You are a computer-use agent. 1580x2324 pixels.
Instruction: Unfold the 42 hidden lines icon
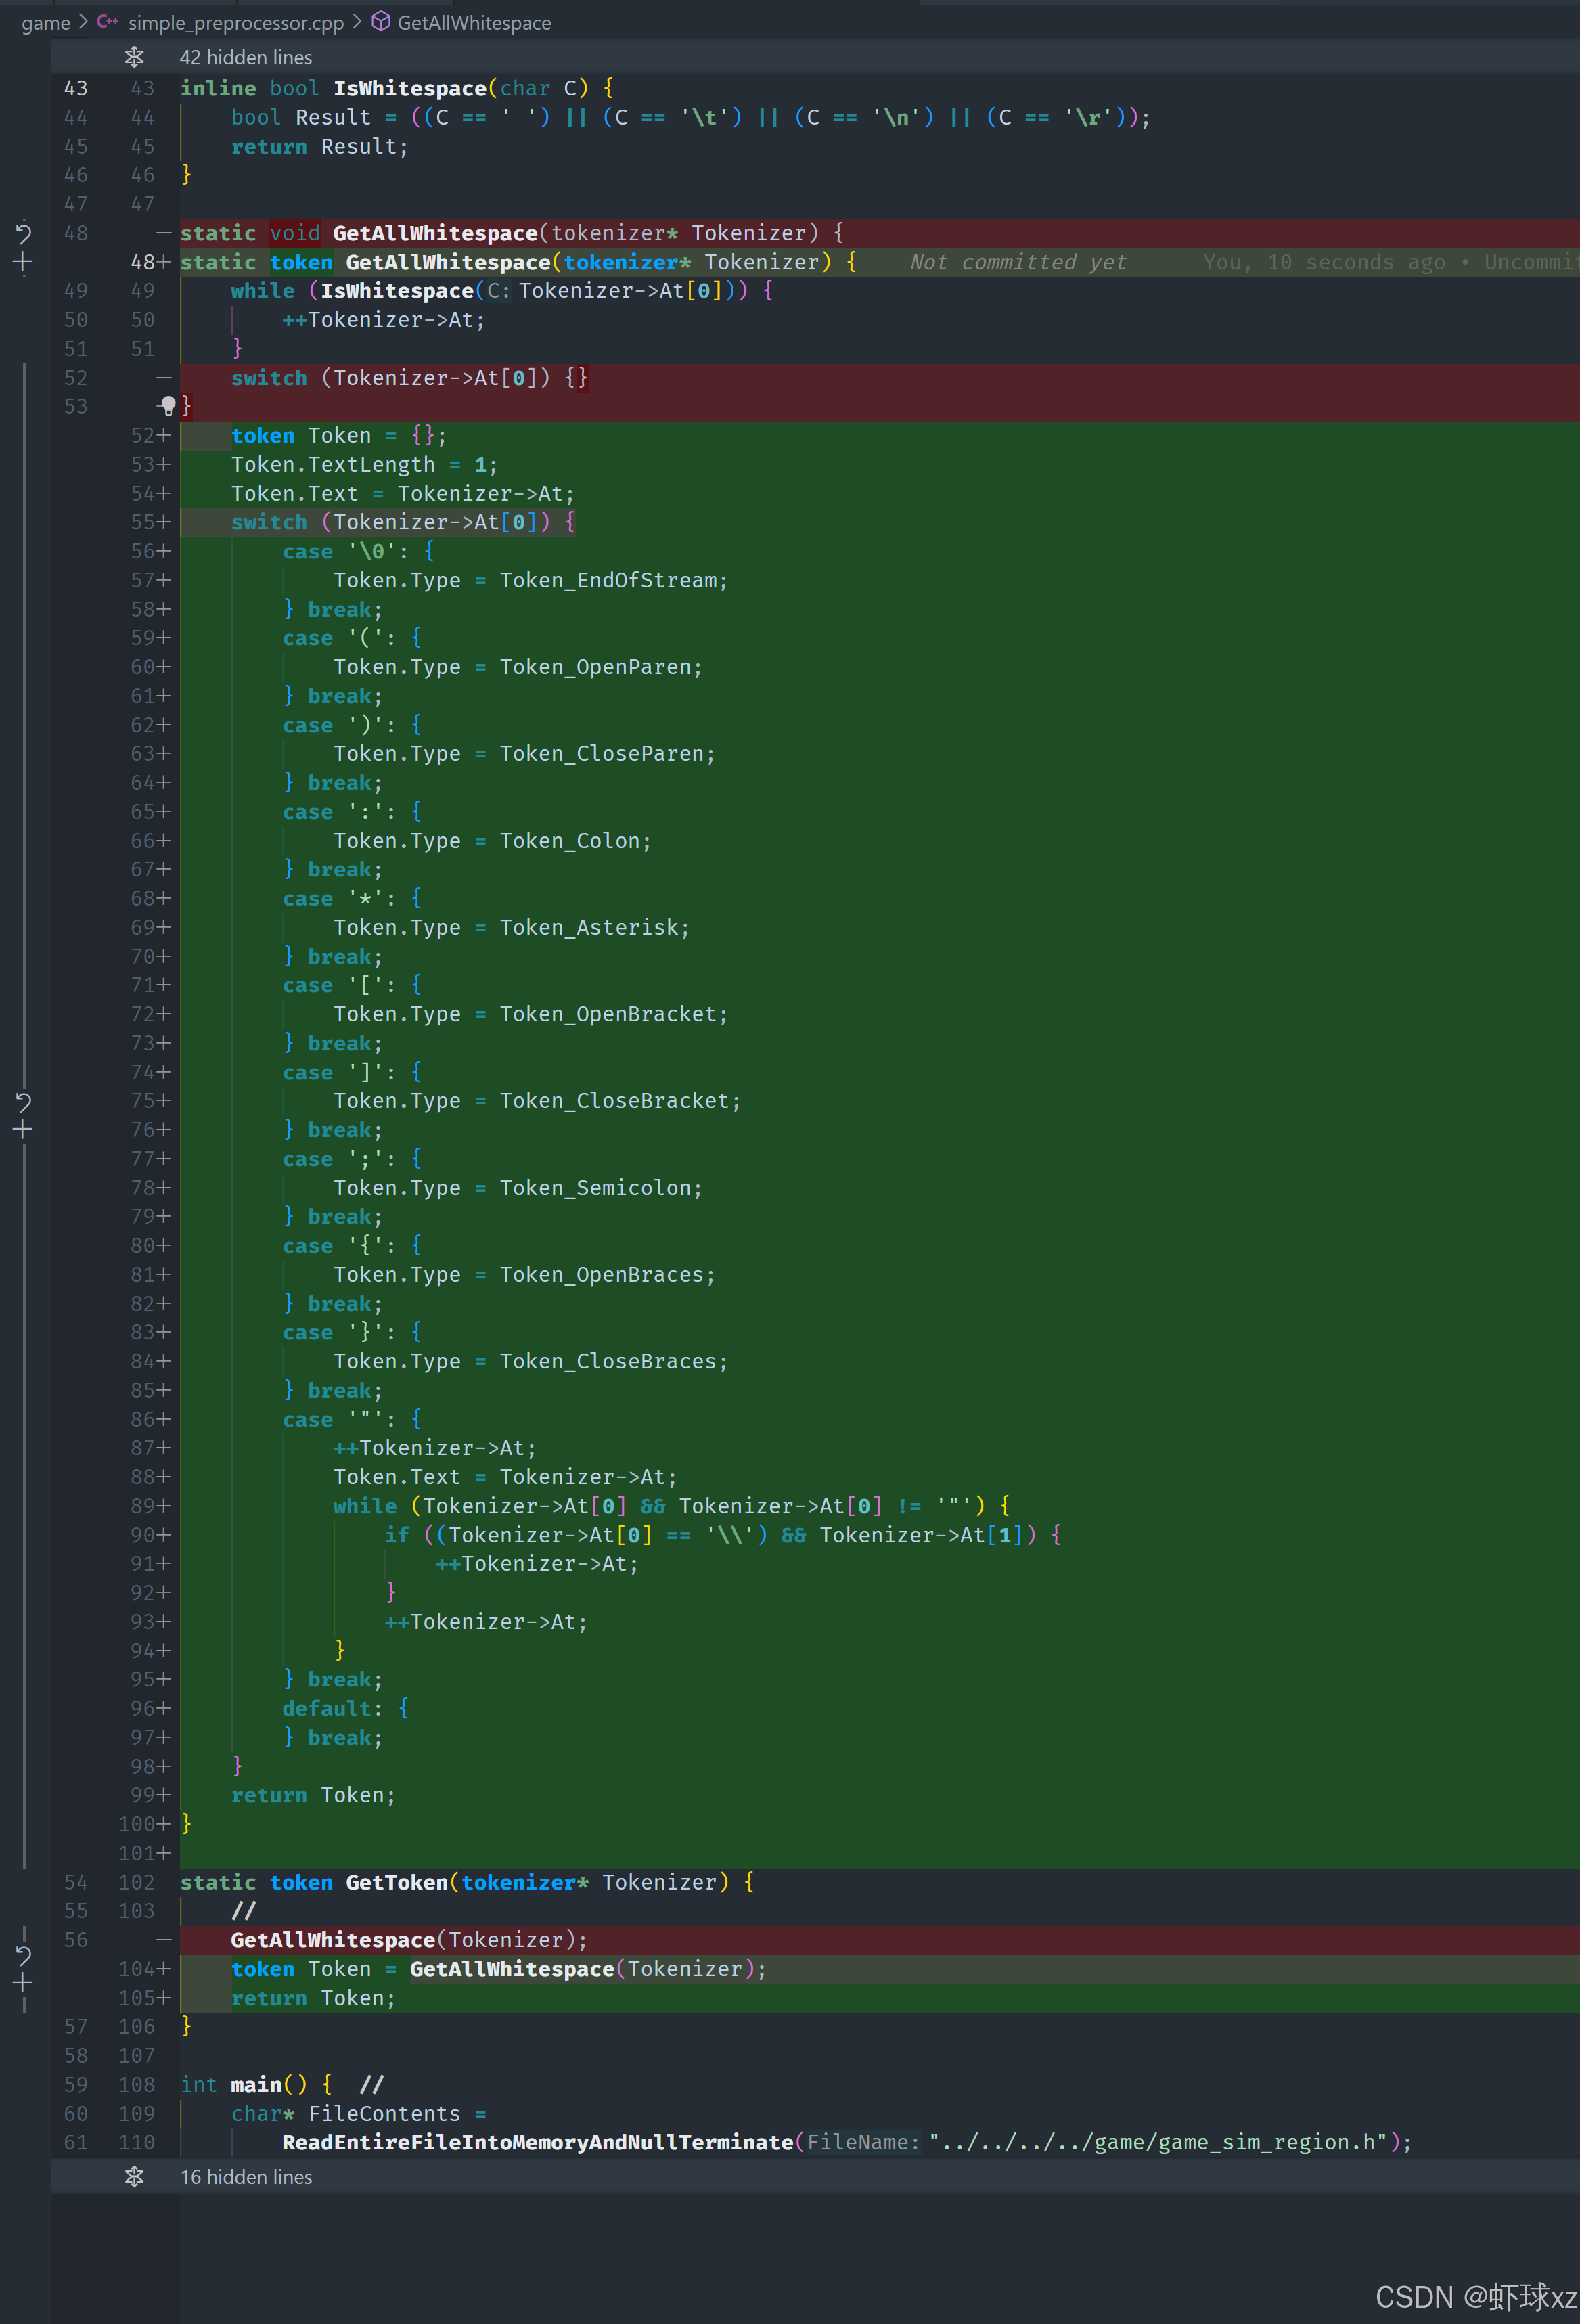[134, 57]
